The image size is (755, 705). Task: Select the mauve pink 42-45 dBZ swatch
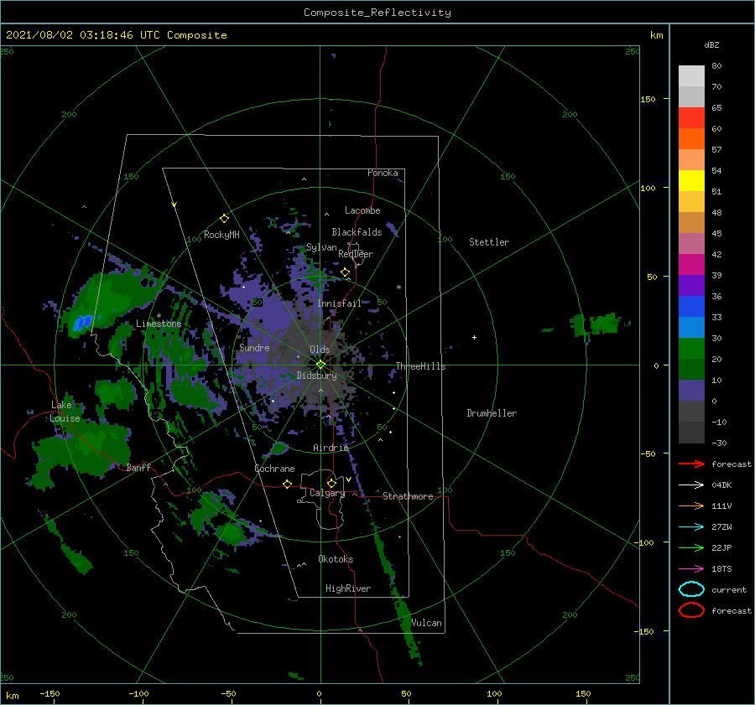click(x=691, y=243)
